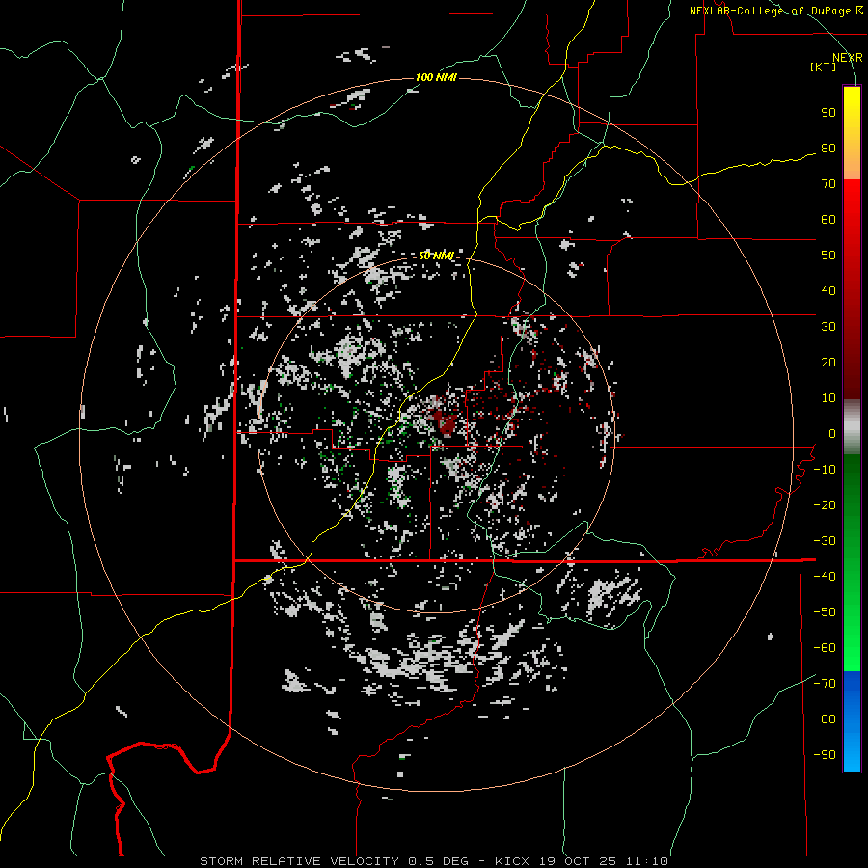Image resolution: width=868 pixels, height=868 pixels.
Task: Click the -60 value on velocity scale
Action: [x=825, y=648]
